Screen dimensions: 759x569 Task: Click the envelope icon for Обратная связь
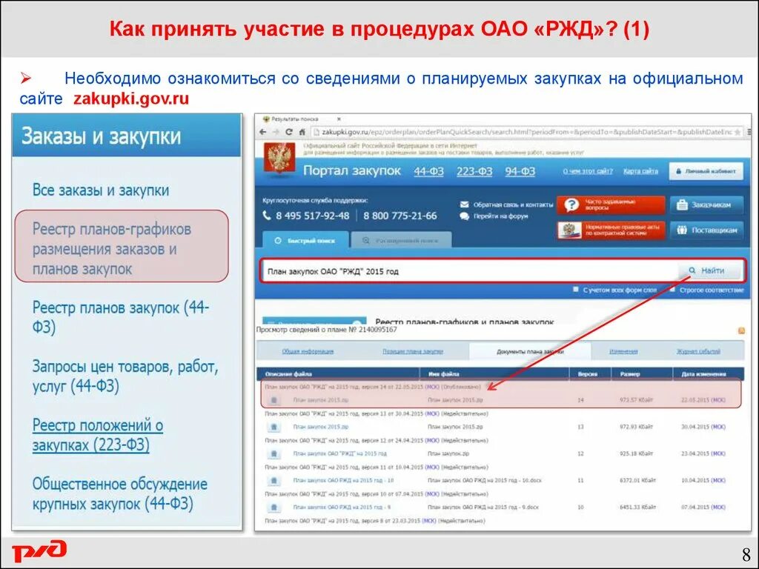pyautogui.click(x=464, y=204)
